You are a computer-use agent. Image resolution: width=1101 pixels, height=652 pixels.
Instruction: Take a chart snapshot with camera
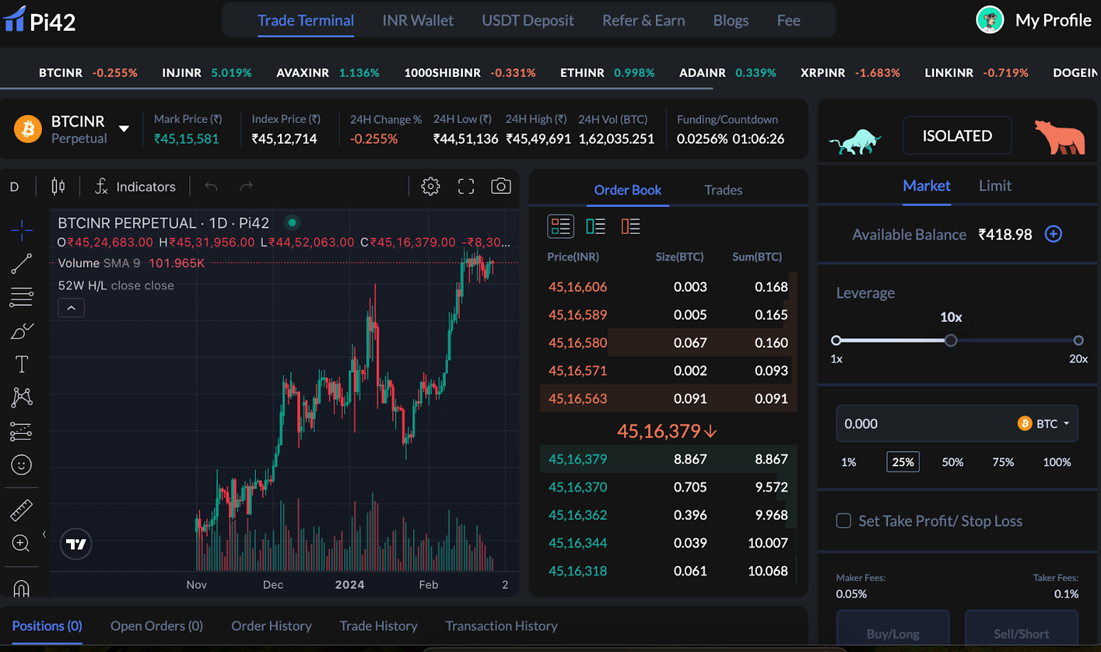[501, 186]
